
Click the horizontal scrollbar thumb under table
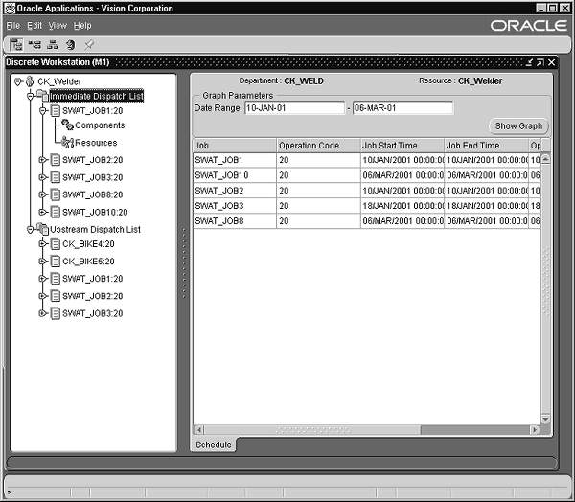coord(312,430)
